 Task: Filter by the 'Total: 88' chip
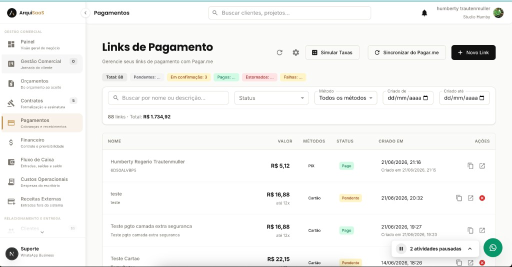(114, 77)
